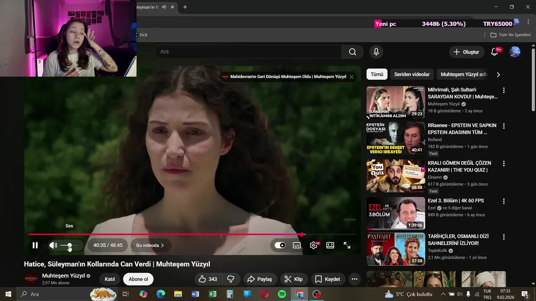Viewport: 536px width, 301px height.
Task: Click the magnifier search button
Action: [353, 52]
